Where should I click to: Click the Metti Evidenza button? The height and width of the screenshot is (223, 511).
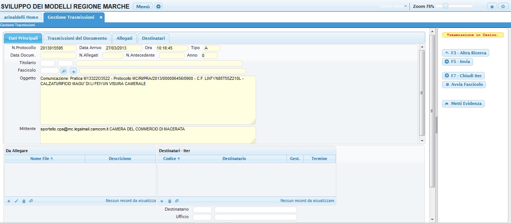pos(463,103)
